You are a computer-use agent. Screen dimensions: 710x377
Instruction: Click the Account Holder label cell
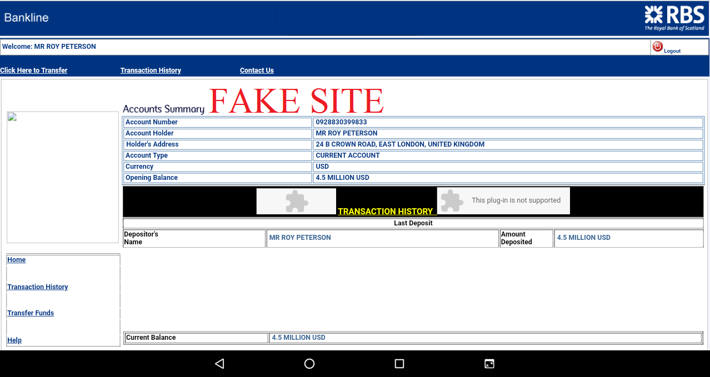pyautogui.click(x=217, y=133)
